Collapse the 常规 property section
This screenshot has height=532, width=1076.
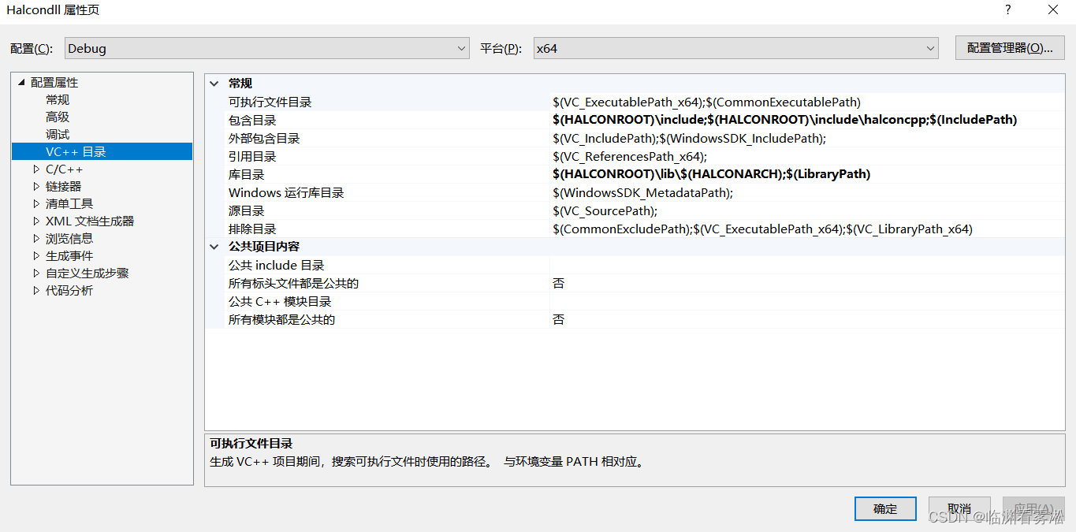[x=214, y=83]
